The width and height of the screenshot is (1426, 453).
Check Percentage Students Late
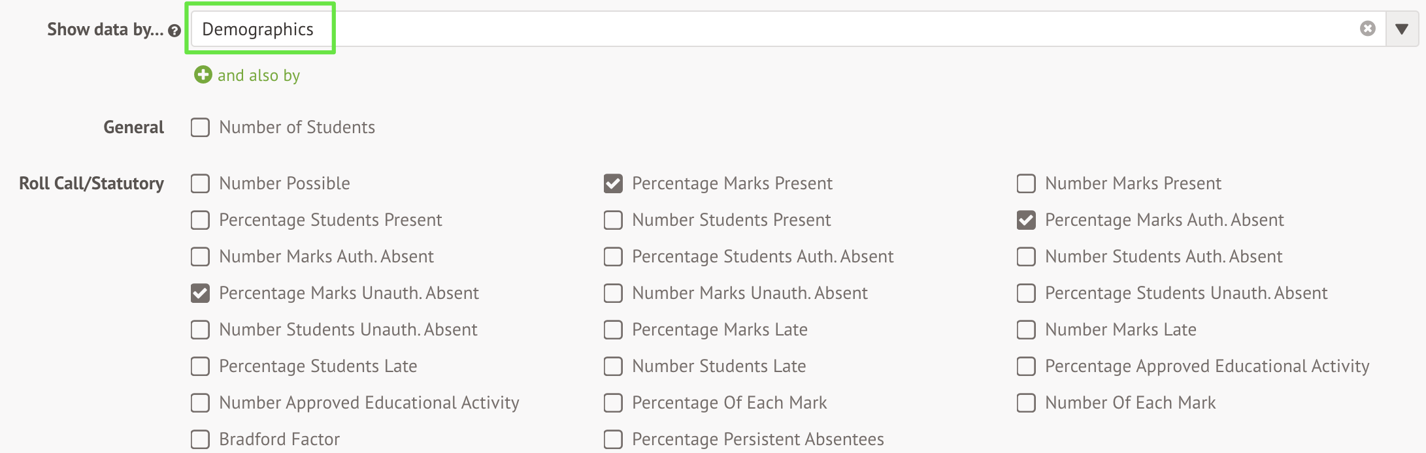coord(200,366)
